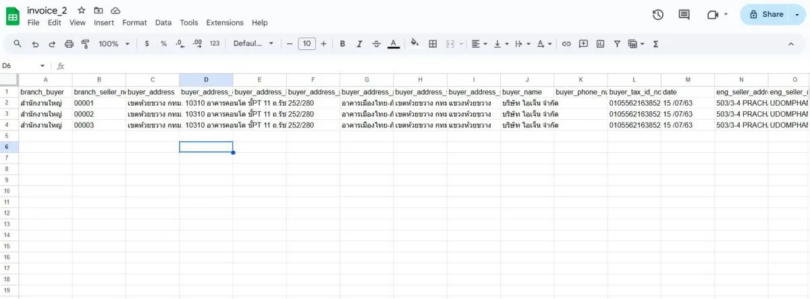
Task: Star the invoice_2 document
Action: click(x=82, y=10)
